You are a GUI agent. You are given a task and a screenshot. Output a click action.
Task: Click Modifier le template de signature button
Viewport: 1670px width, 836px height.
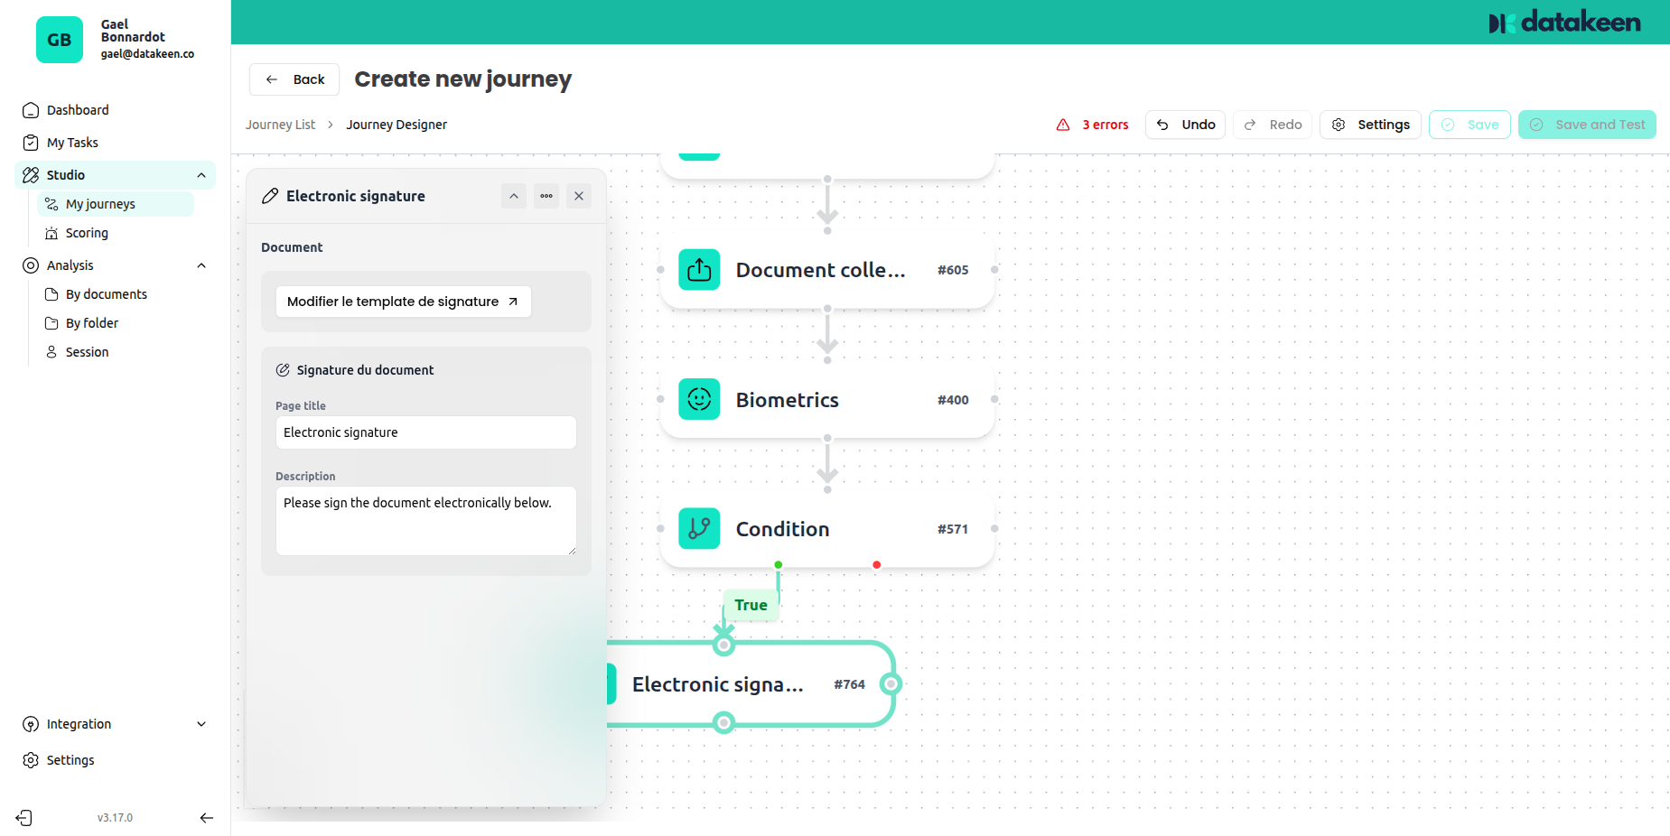403,302
